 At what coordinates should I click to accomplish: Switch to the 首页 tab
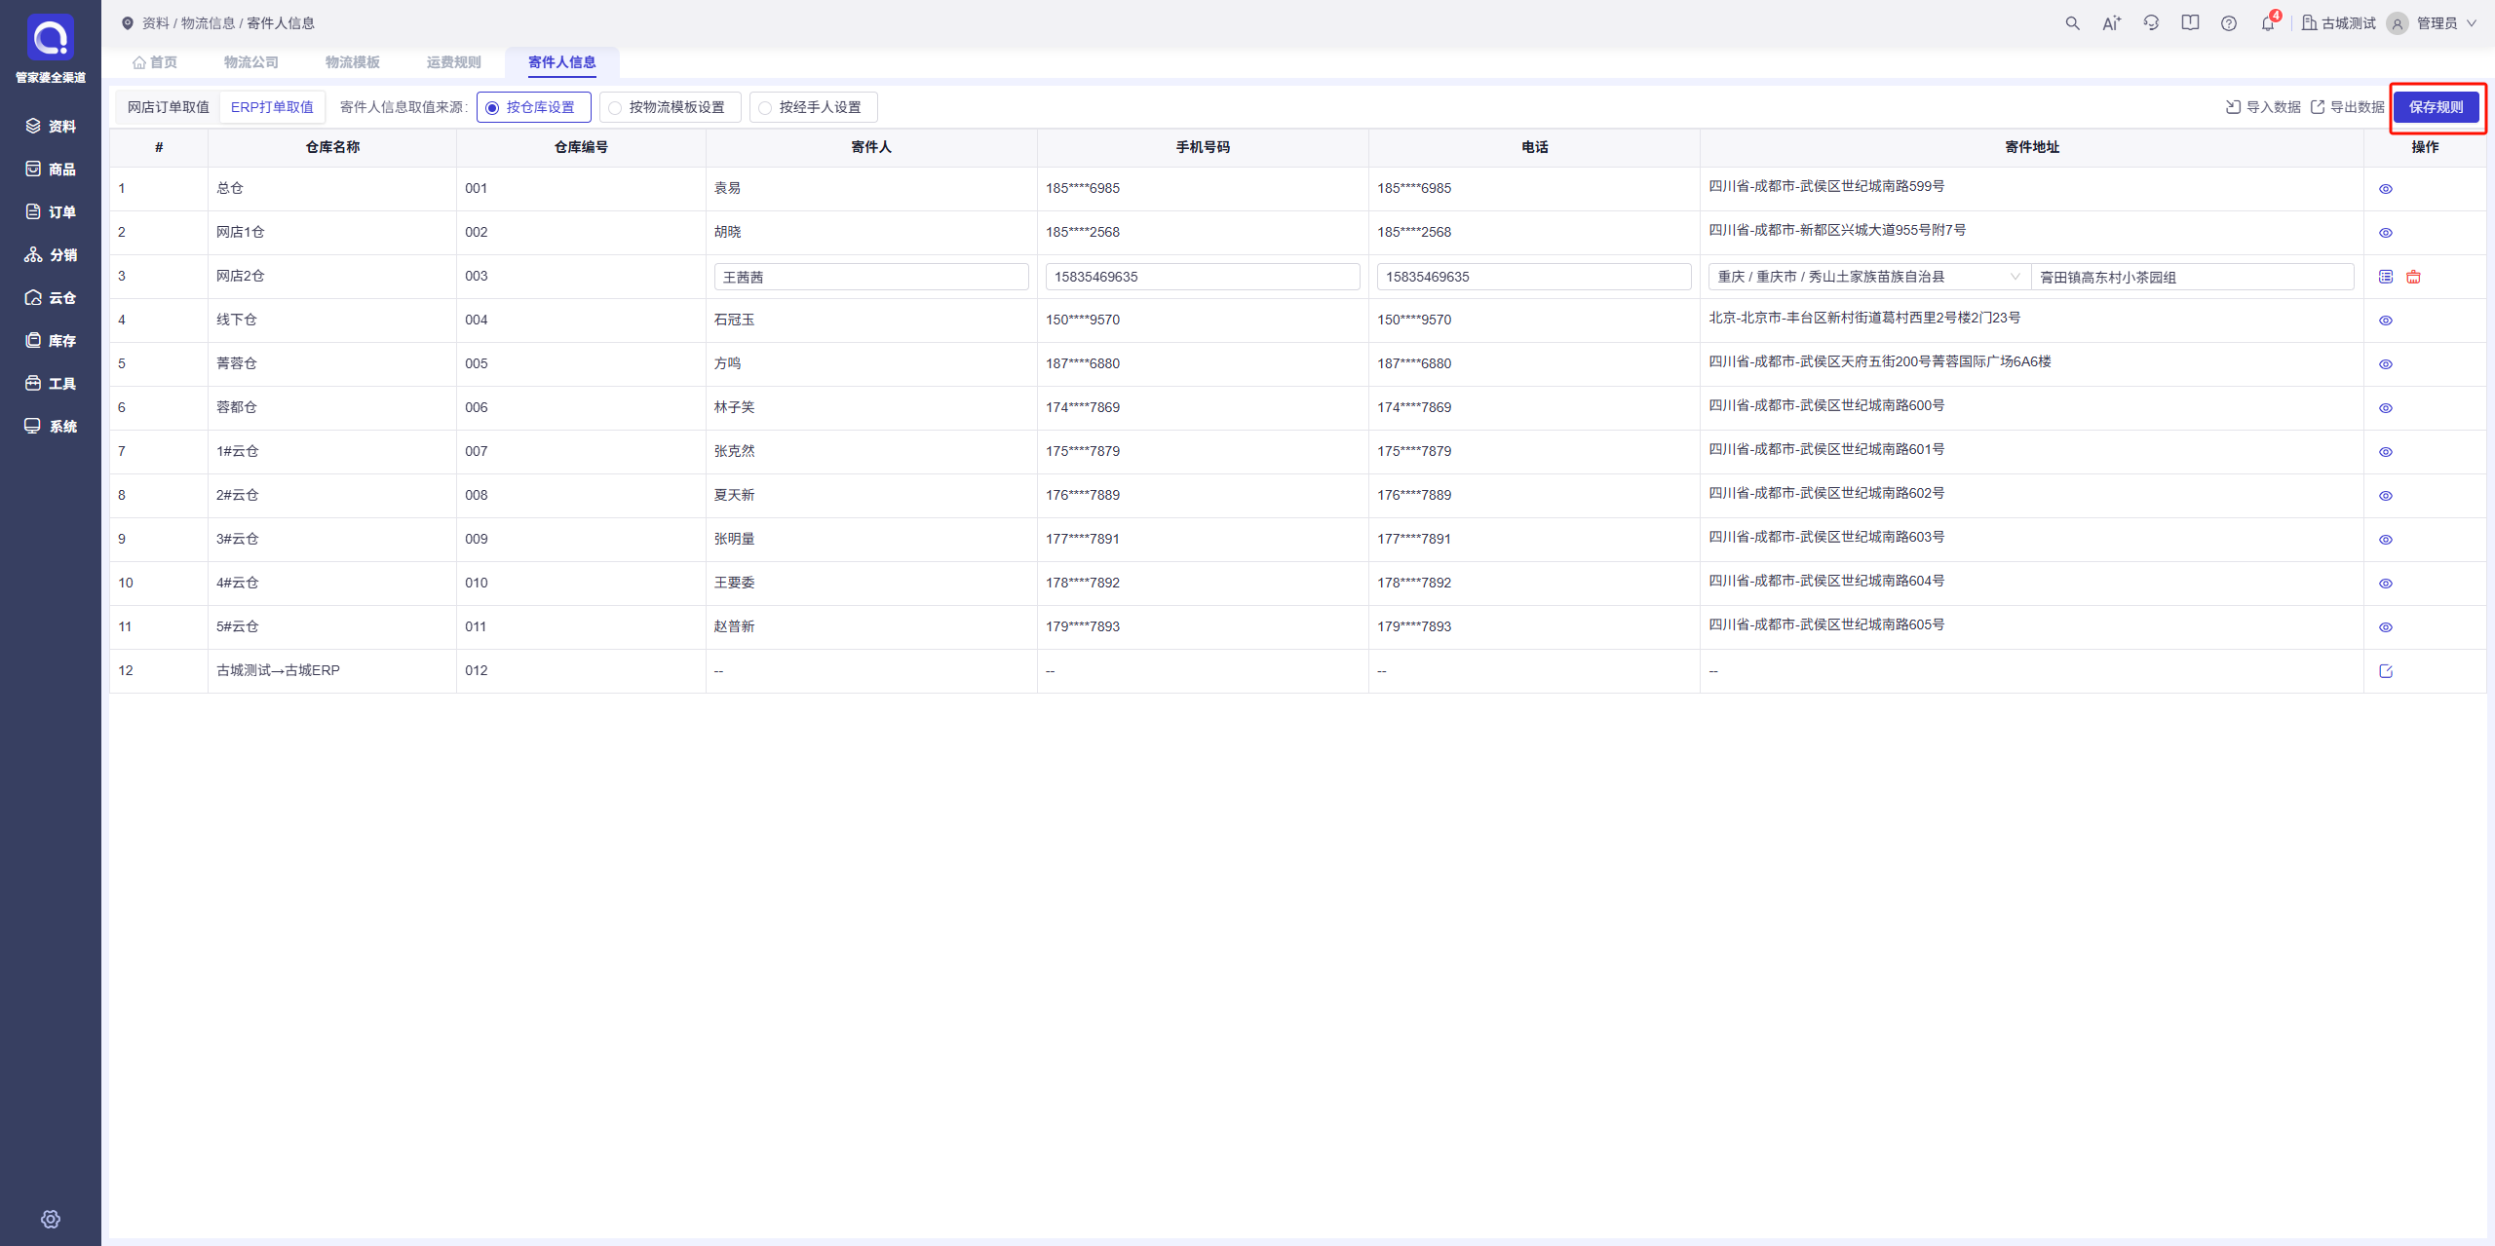tap(155, 62)
